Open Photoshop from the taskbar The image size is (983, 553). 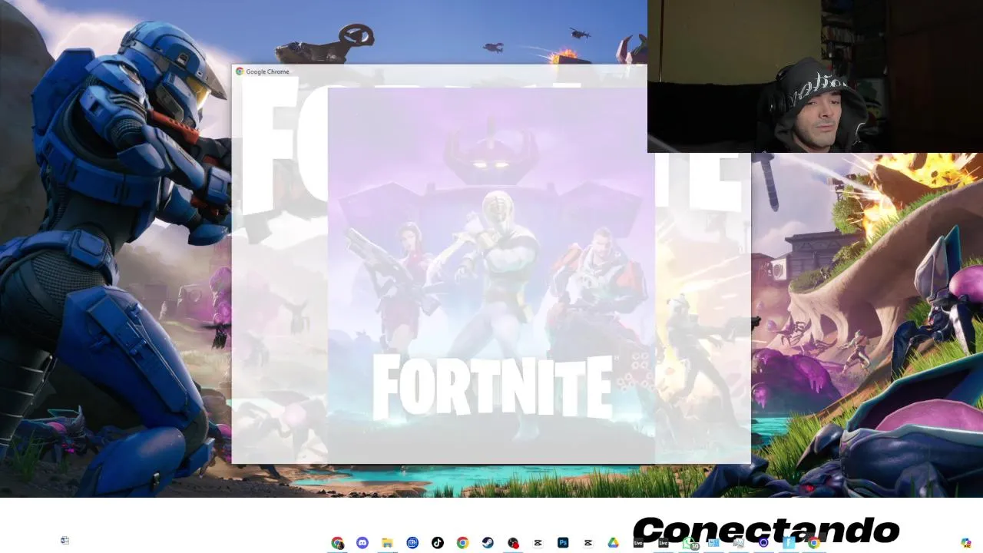563,543
